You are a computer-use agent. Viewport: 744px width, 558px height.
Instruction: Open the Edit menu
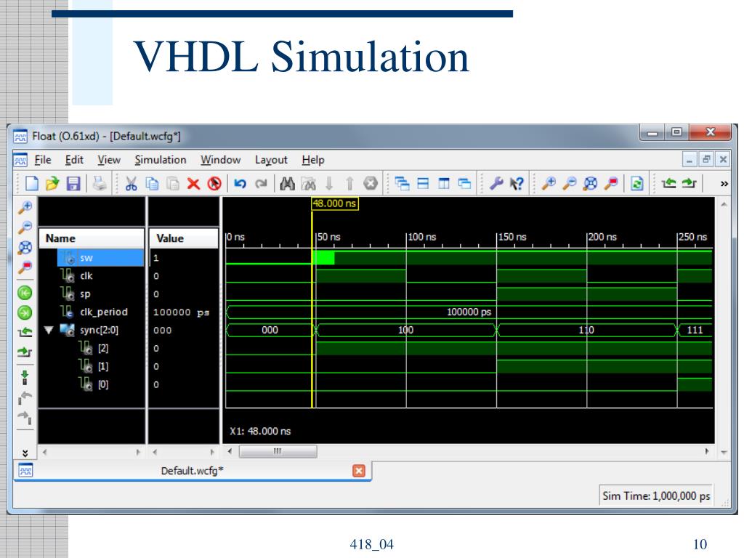pos(74,160)
